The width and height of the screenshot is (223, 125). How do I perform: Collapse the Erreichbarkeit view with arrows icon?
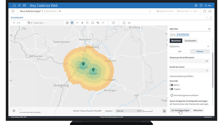[x=211, y=18]
